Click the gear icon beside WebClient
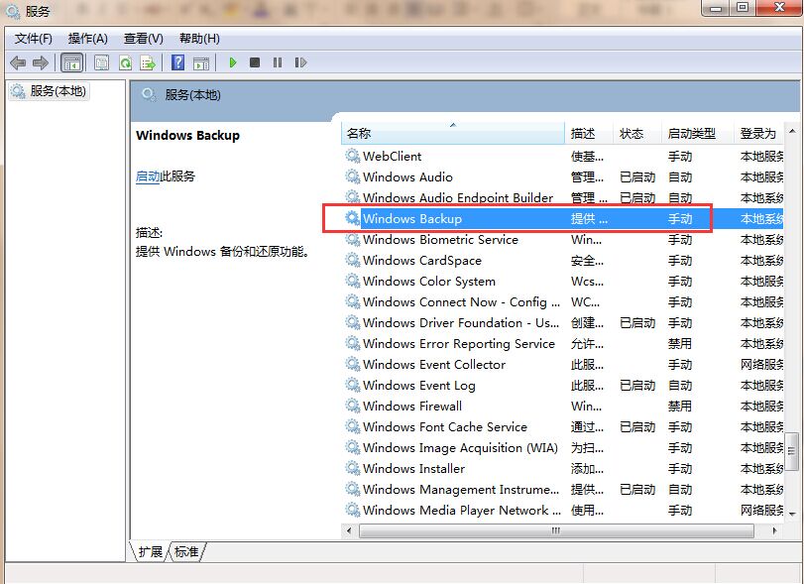 tap(353, 156)
